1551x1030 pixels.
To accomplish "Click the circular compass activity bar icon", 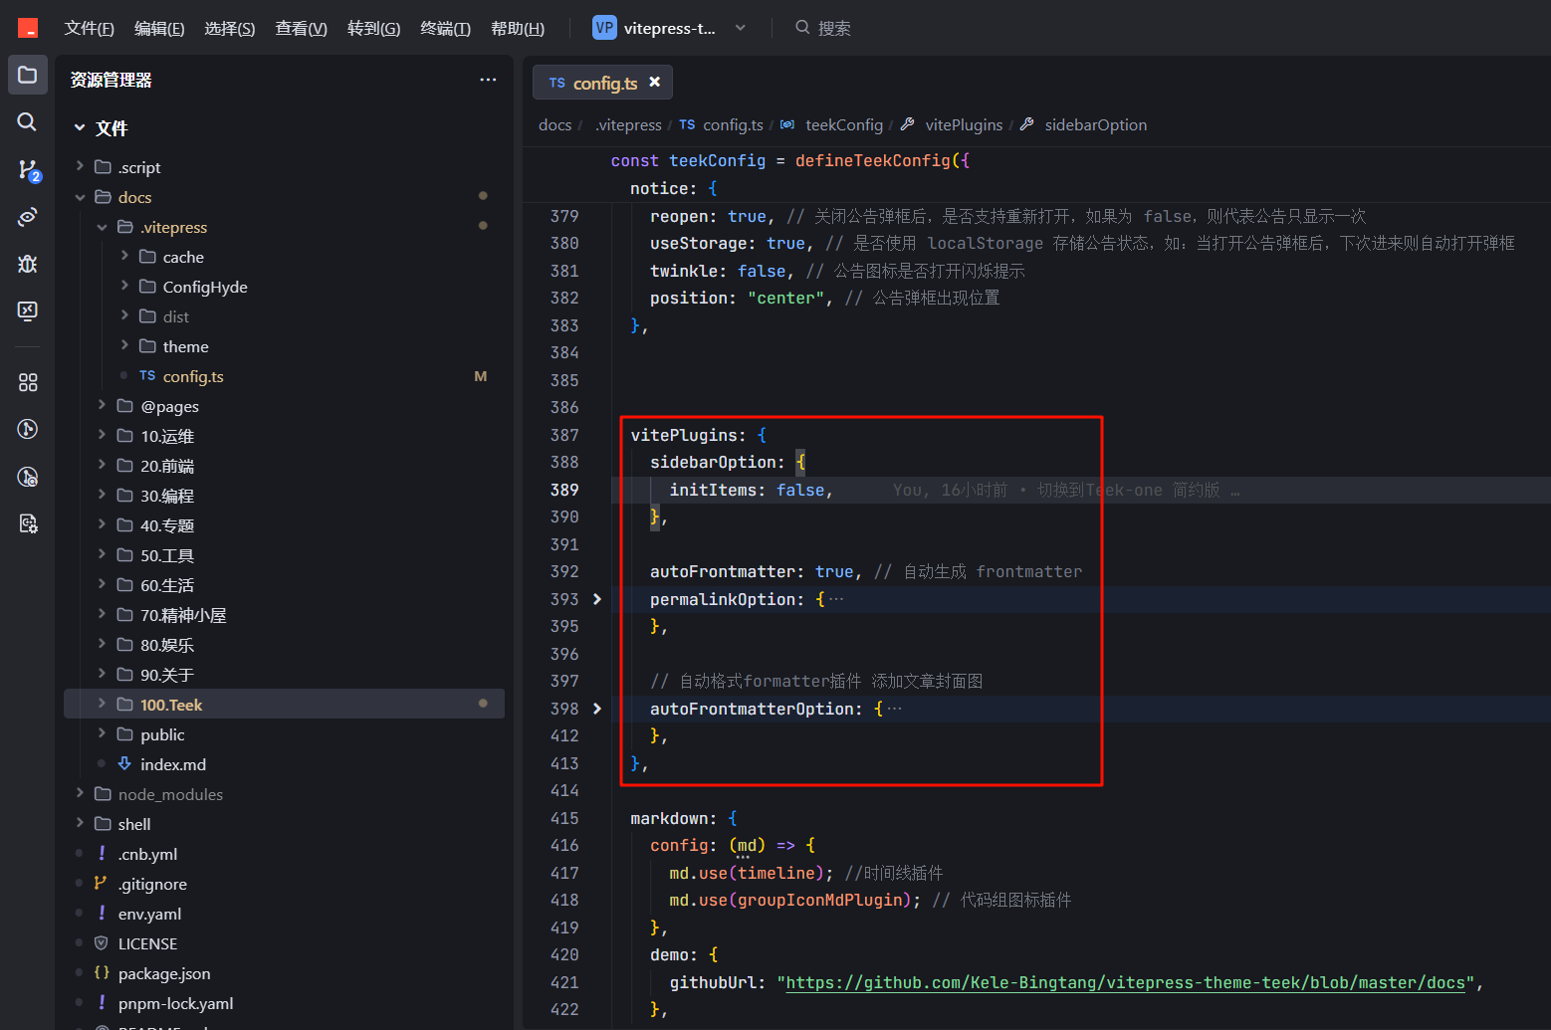I will 28,429.
